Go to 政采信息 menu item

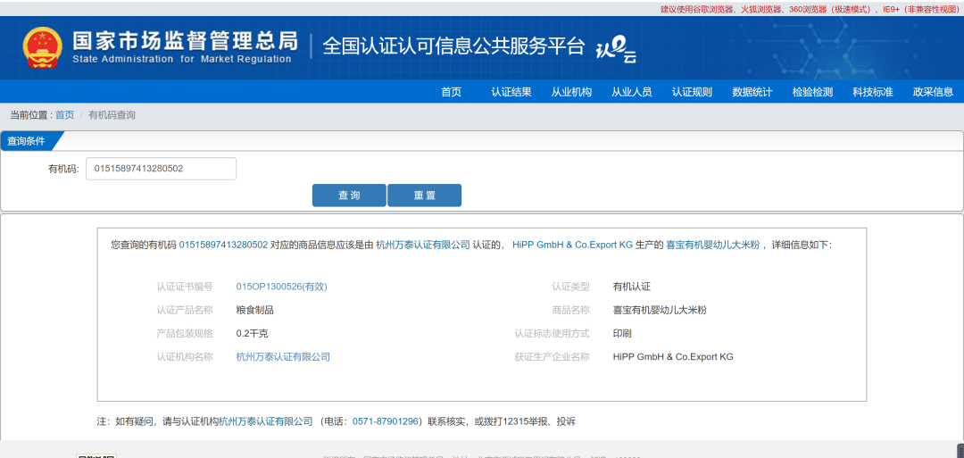pos(933,92)
